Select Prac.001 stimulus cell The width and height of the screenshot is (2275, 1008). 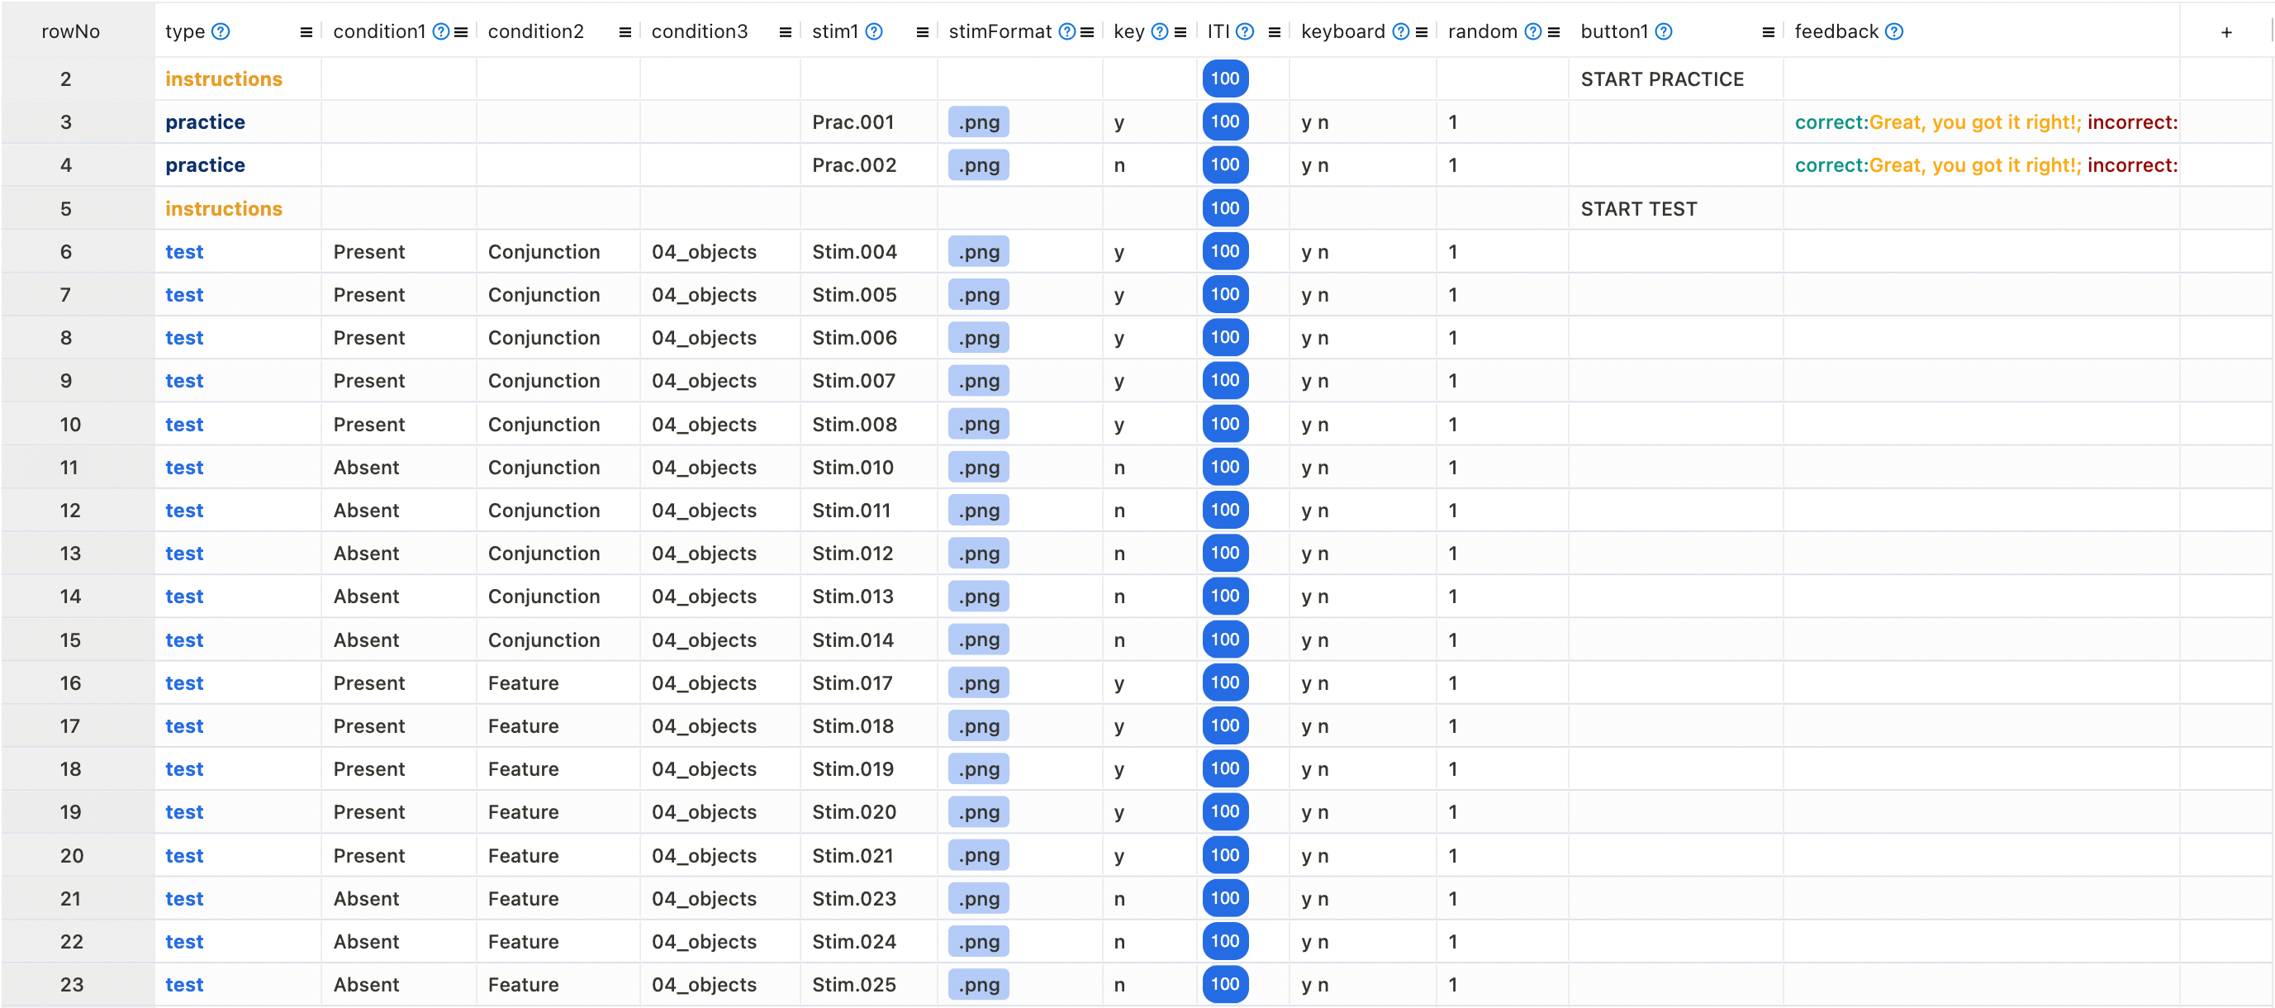pyautogui.click(x=868, y=122)
